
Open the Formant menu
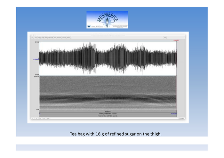[x=64, y=37]
